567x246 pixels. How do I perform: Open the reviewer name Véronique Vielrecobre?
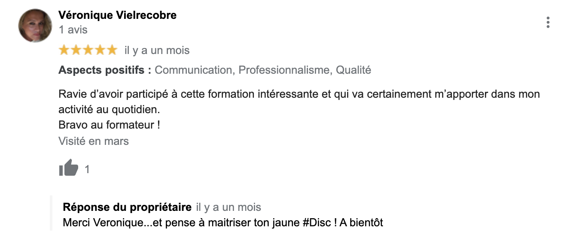click(117, 15)
